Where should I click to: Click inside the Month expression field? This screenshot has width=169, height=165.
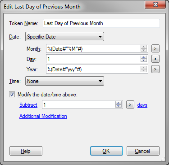[93, 48]
